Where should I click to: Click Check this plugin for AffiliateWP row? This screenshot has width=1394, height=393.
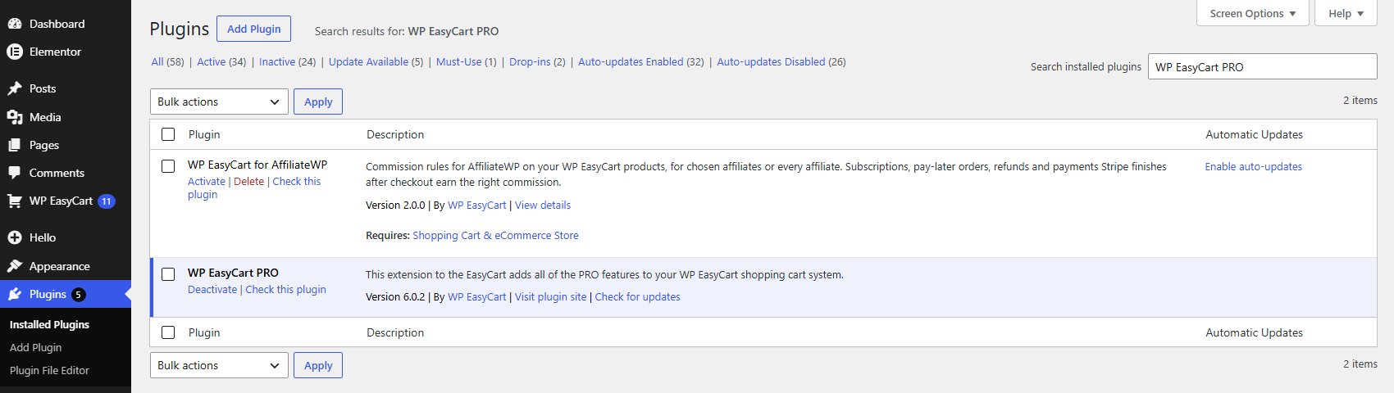tap(255, 188)
